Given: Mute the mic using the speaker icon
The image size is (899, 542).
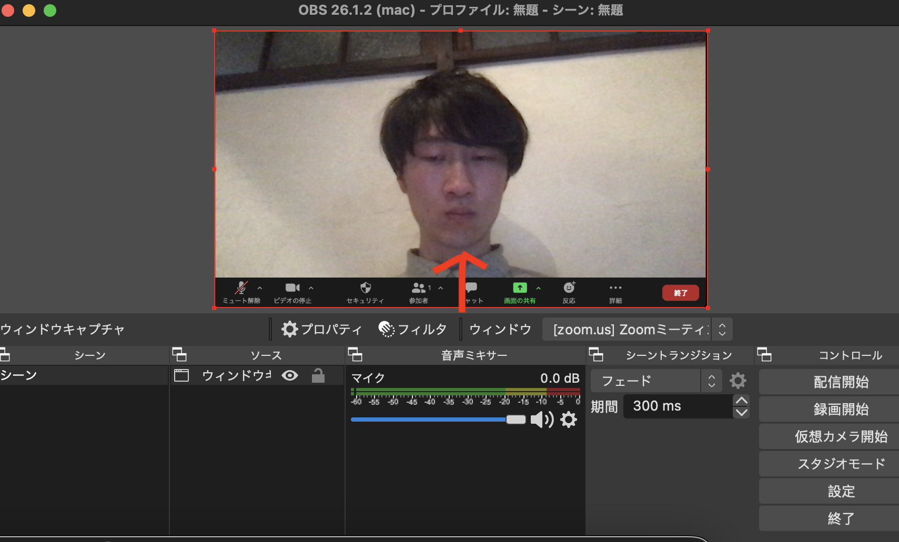Looking at the screenshot, I should click(542, 420).
